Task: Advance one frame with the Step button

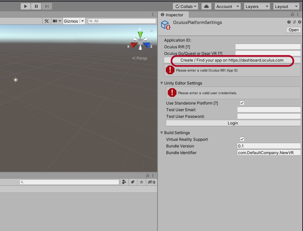Action: coord(47,6)
